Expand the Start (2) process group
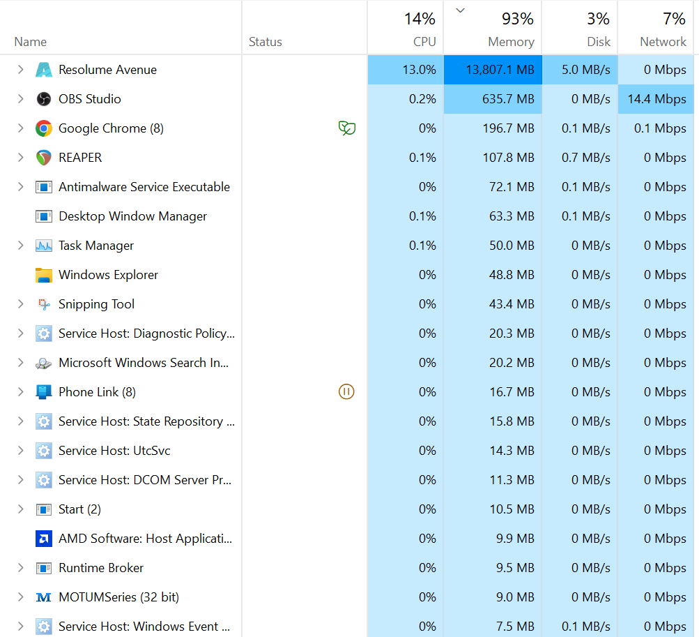Image resolution: width=699 pixels, height=637 pixels. (x=20, y=509)
